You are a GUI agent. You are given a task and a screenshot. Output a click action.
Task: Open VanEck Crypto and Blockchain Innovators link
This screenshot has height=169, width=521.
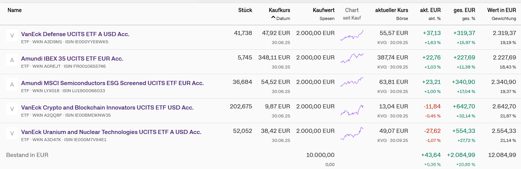[x=107, y=108]
